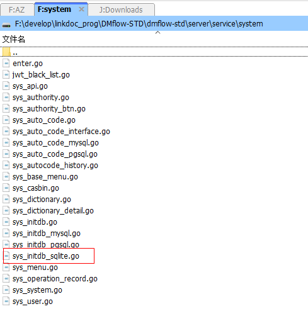Click the sys_initdb_sqlite.go file icon
Viewport: 308px width, 321px height.
coord(6,256)
